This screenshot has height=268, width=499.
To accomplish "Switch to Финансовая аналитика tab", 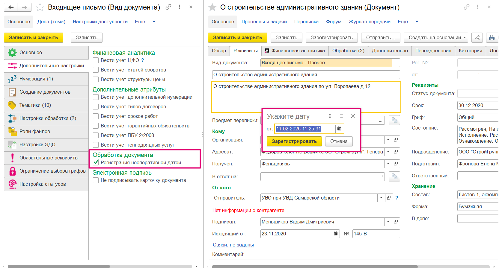I will (295, 51).
